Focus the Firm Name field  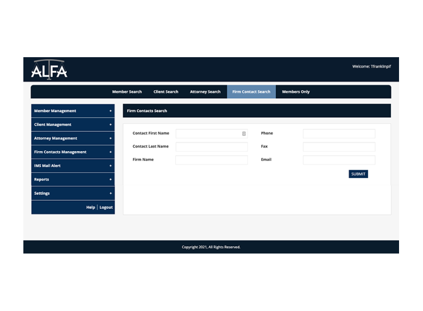tap(211, 160)
